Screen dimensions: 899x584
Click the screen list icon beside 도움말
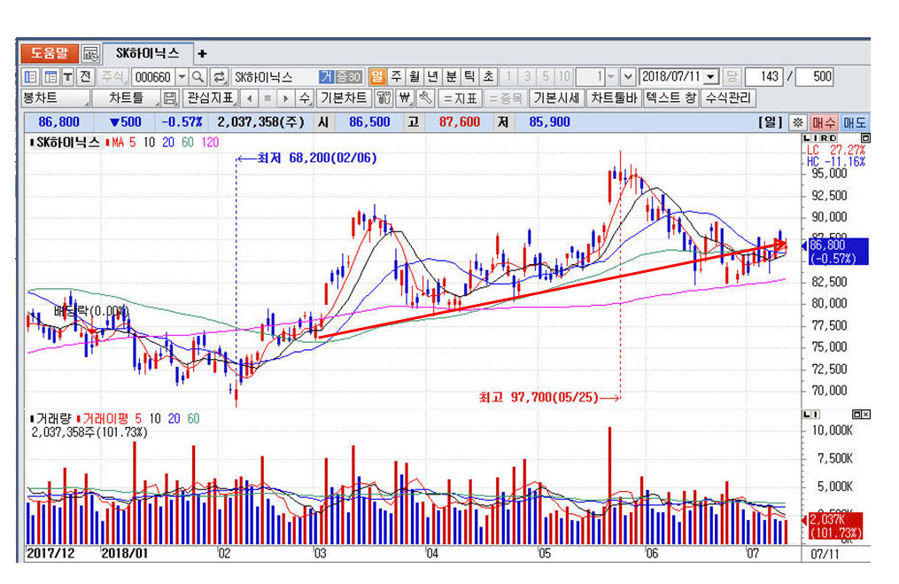coord(90,54)
